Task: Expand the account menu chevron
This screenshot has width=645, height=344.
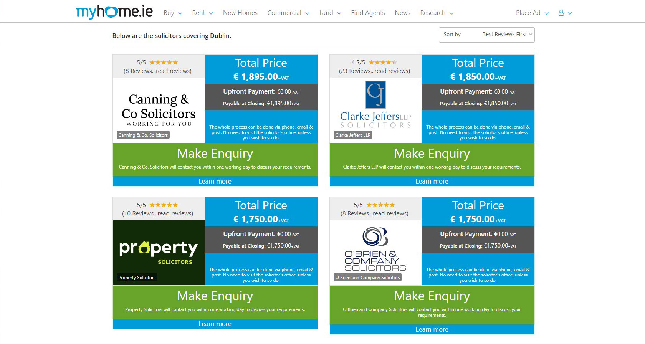Action: click(570, 13)
